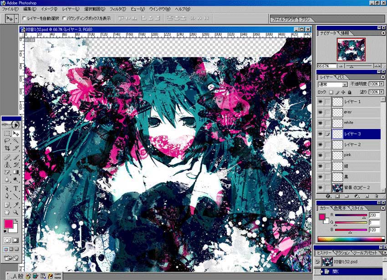This screenshot has height=280, width=387.
Task: Add a layer style from Layers panel
Action: [328, 196]
